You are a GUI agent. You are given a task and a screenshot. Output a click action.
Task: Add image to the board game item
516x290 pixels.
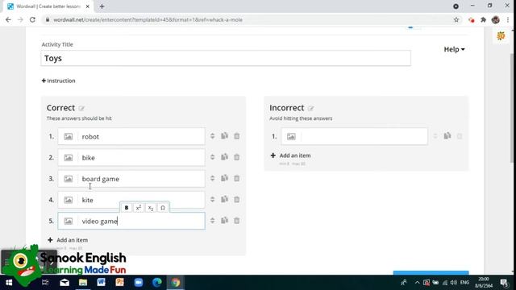point(68,179)
